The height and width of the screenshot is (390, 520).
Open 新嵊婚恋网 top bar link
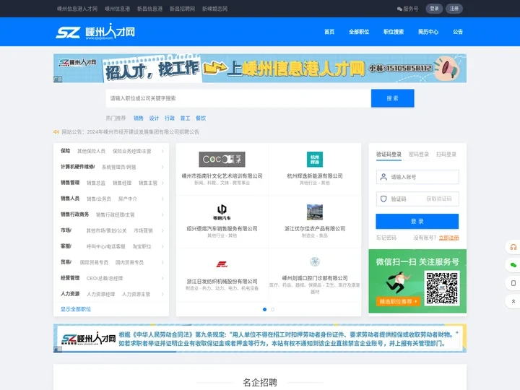click(x=215, y=9)
